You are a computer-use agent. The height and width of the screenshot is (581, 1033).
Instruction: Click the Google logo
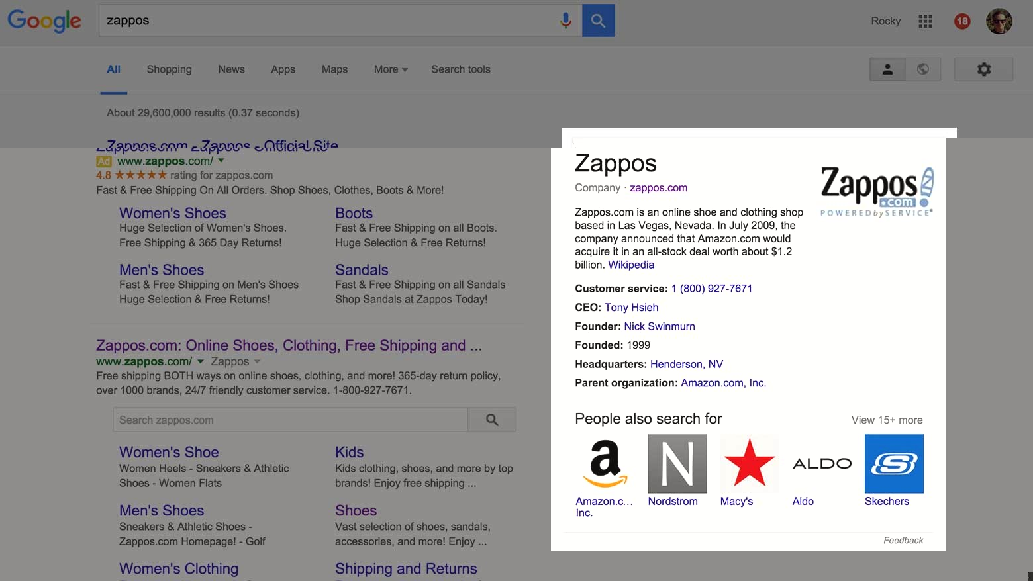(x=44, y=21)
